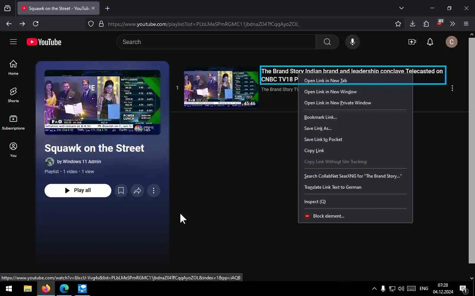Screen dimensions: 475x296
Task: Choose Translate Link Text to German
Action: (x=356, y=187)
